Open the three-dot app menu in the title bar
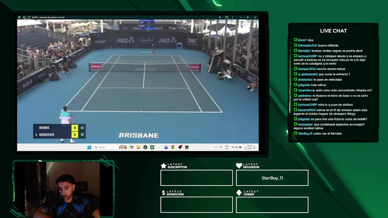Image resolution: width=388 pixels, height=218 pixels. [x=233, y=18]
